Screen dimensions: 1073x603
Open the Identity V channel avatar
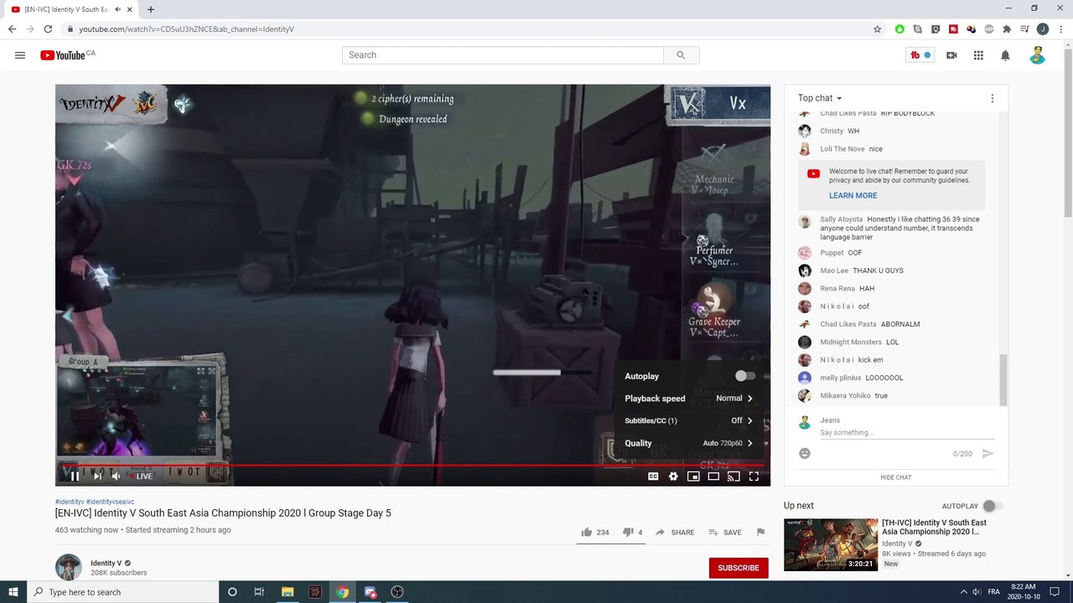click(x=69, y=567)
